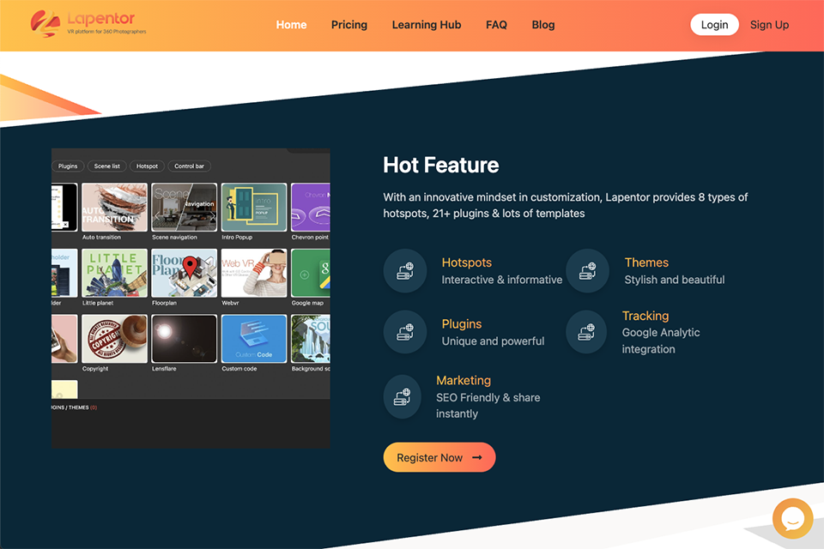The image size is (824, 549).
Task: Go to the Home page
Action: [291, 25]
